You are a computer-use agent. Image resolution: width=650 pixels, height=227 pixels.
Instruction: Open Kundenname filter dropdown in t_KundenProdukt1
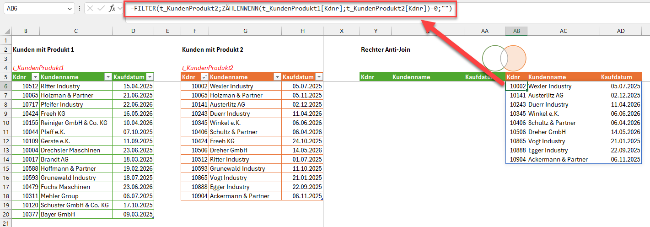pos(108,77)
